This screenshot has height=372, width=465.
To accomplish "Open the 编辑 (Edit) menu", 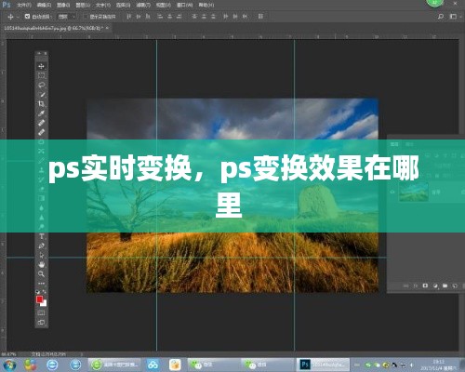I will pos(44,5).
